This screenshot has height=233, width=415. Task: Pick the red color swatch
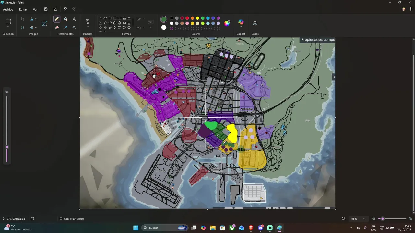[x=187, y=18]
